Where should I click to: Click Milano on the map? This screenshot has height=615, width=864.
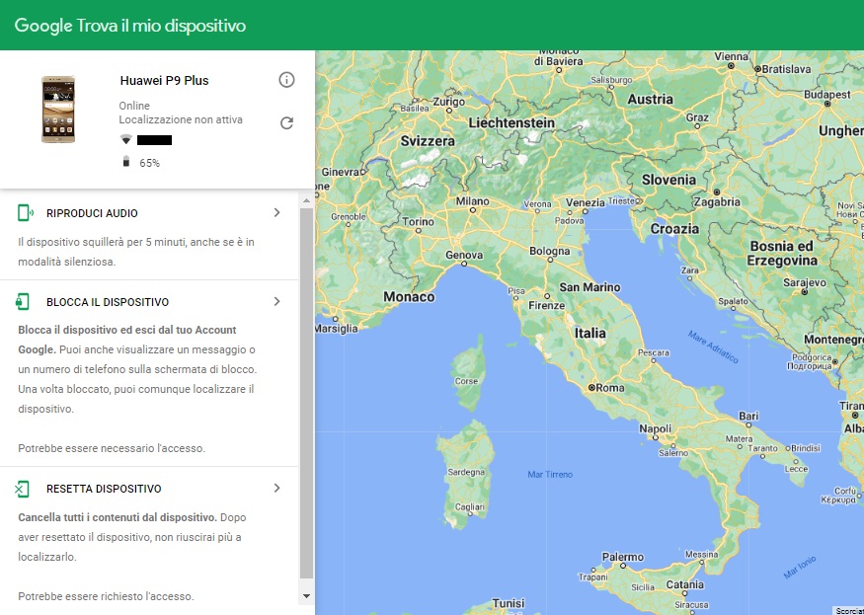[472, 201]
